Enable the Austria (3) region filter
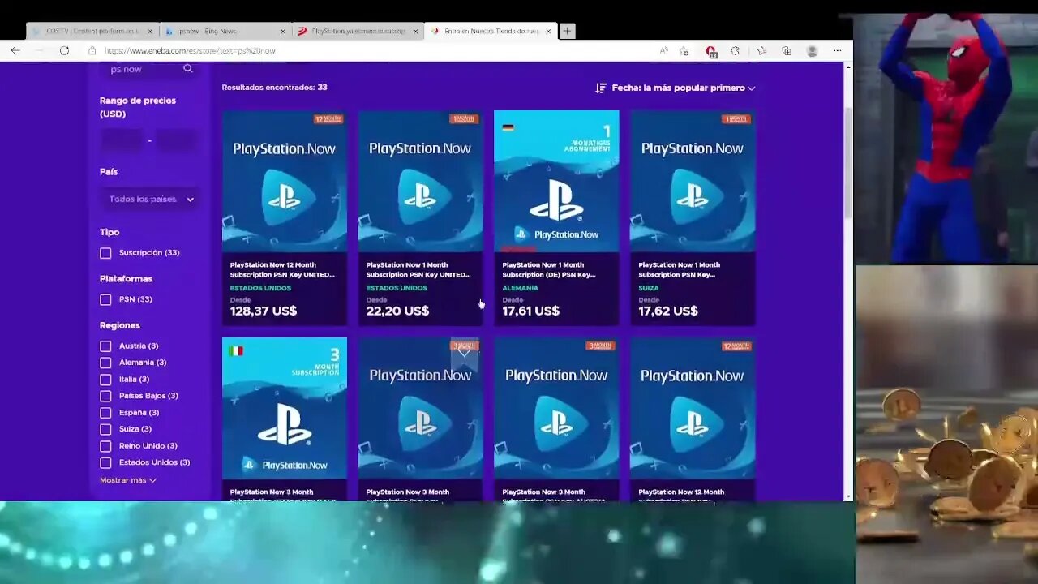This screenshot has width=1038, height=584. tap(105, 346)
